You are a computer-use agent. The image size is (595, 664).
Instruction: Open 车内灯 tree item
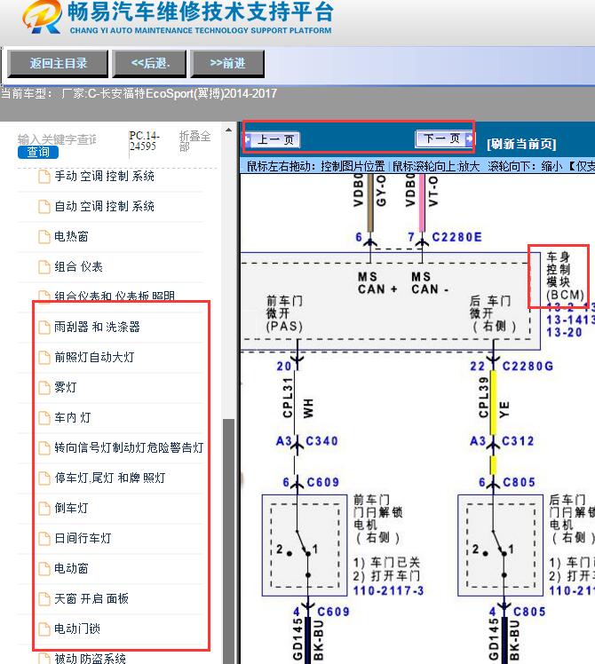pyautogui.click(x=73, y=417)
